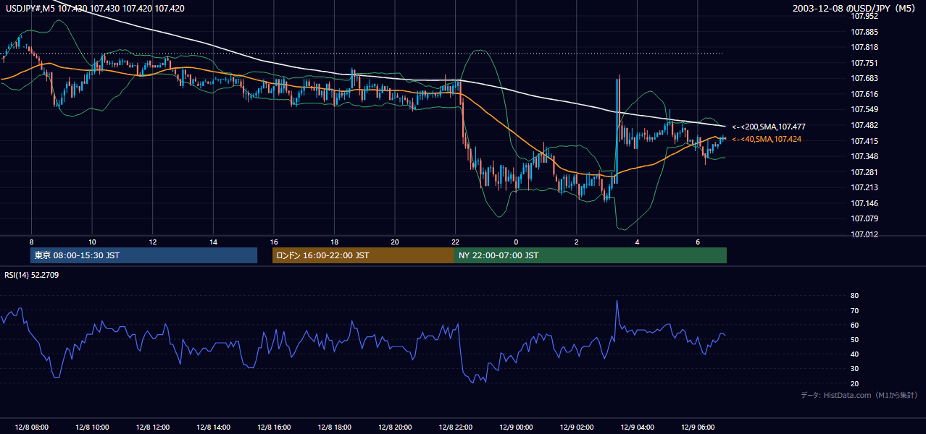Click the hour 12 tick under price chart

point(152,242)
